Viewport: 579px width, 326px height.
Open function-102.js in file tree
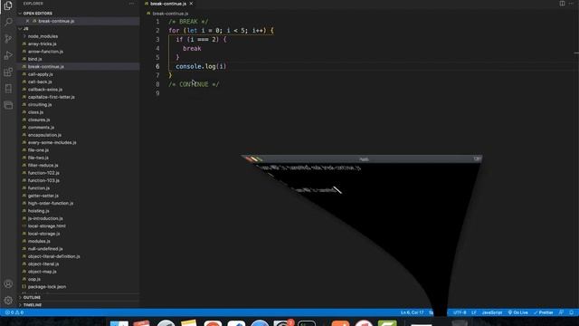point(43,173)
